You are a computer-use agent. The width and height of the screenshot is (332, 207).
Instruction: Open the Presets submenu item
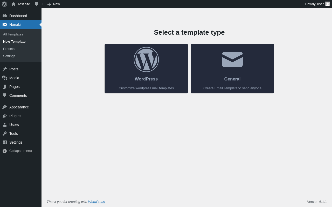point(9,49)
